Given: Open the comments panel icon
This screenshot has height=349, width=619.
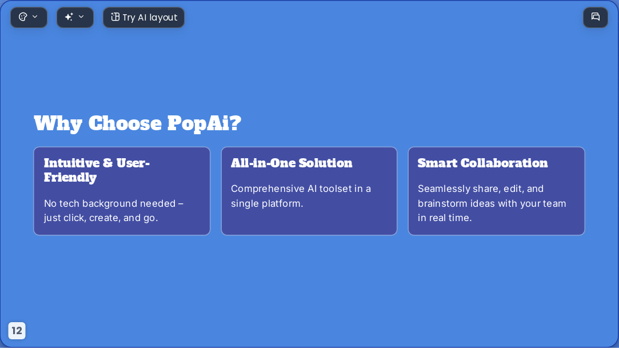Looking at the screenshot, I should [596, 17].
